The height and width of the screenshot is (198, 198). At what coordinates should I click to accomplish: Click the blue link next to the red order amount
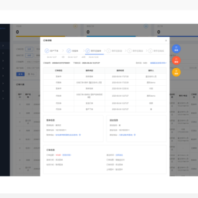click(67, 155)
